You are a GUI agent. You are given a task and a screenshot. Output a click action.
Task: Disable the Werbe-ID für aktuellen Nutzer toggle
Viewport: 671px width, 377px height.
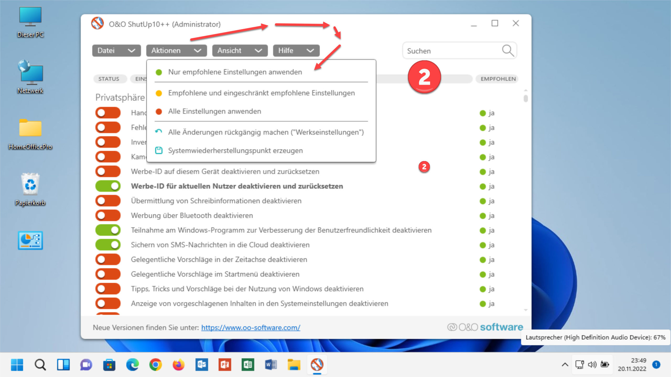tap(108, 186)
